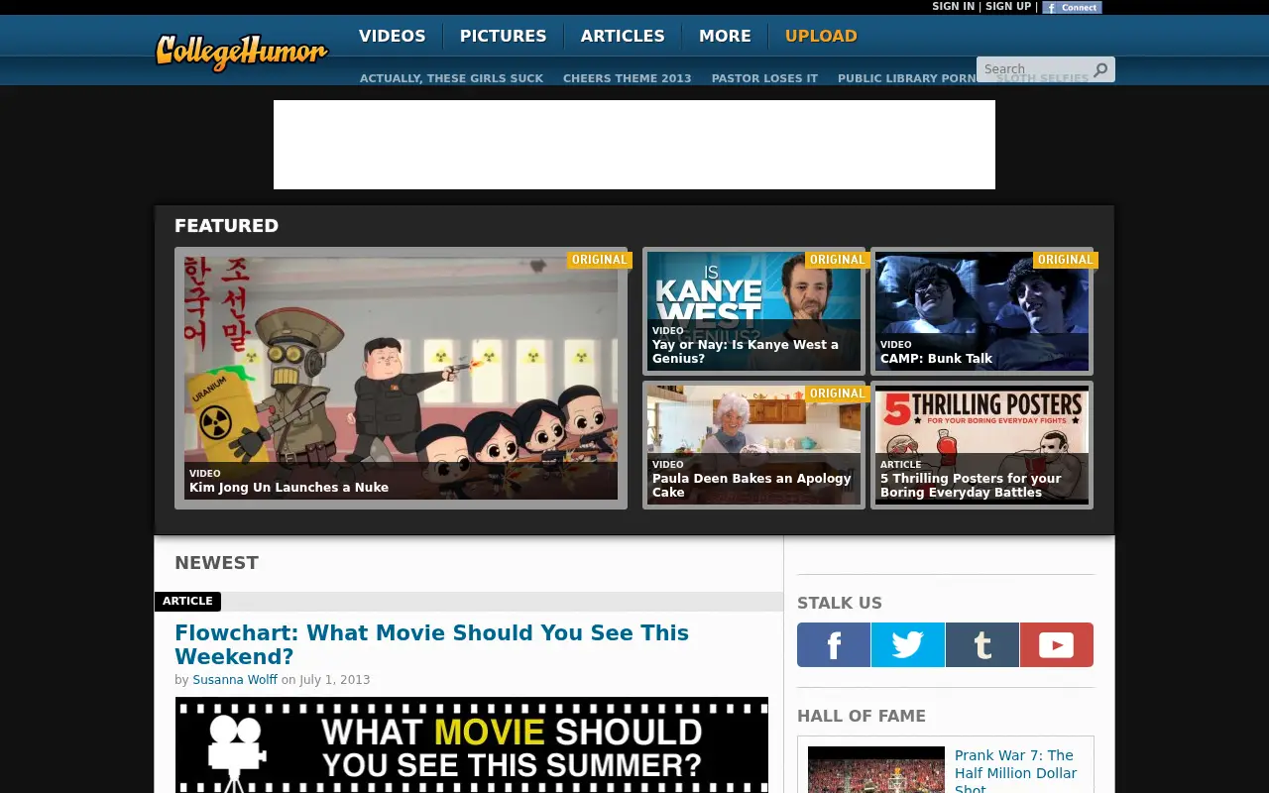The image size is (1269, 793).
Task: Open the Tumblr social icon
Action: pyautogui.click(x=982, y=645)
